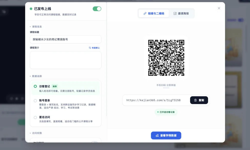Click the refresh icon beside 恢复默认
Screen dimensions: 250x150
(x=90, y=48)
